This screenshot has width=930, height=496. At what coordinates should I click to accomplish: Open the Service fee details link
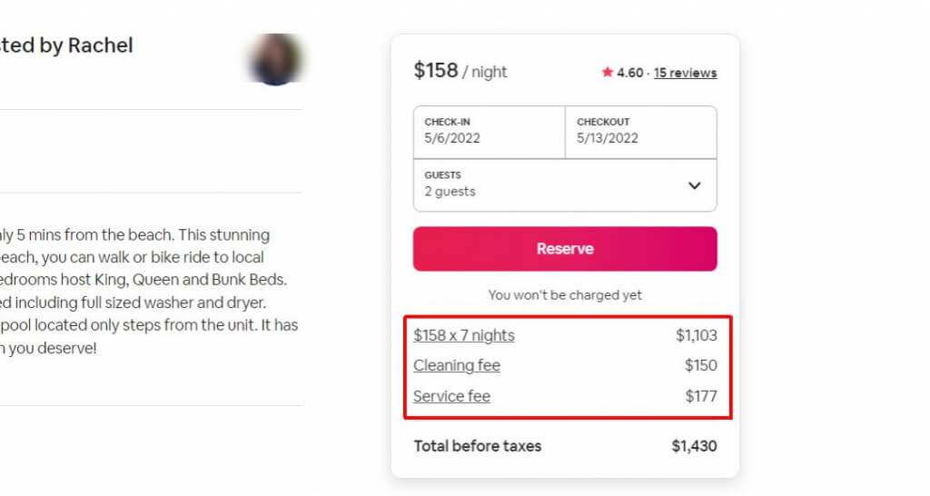(x=451, y=396)
